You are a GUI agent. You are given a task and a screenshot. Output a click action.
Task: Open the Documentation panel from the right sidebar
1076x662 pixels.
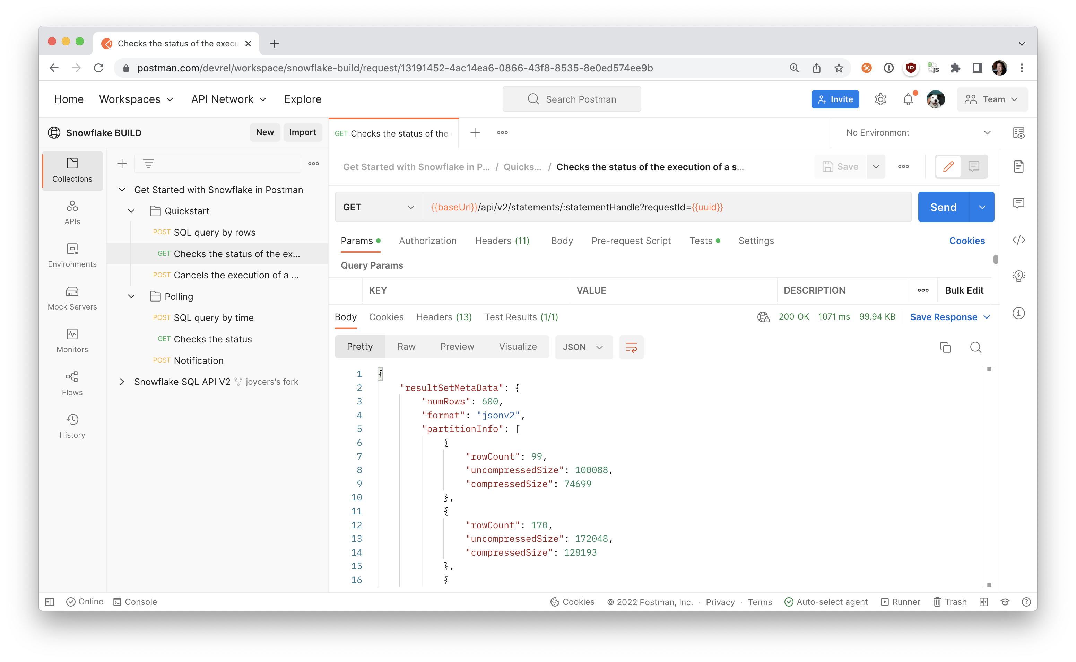pyautogui.click(x=1019, y=166)
